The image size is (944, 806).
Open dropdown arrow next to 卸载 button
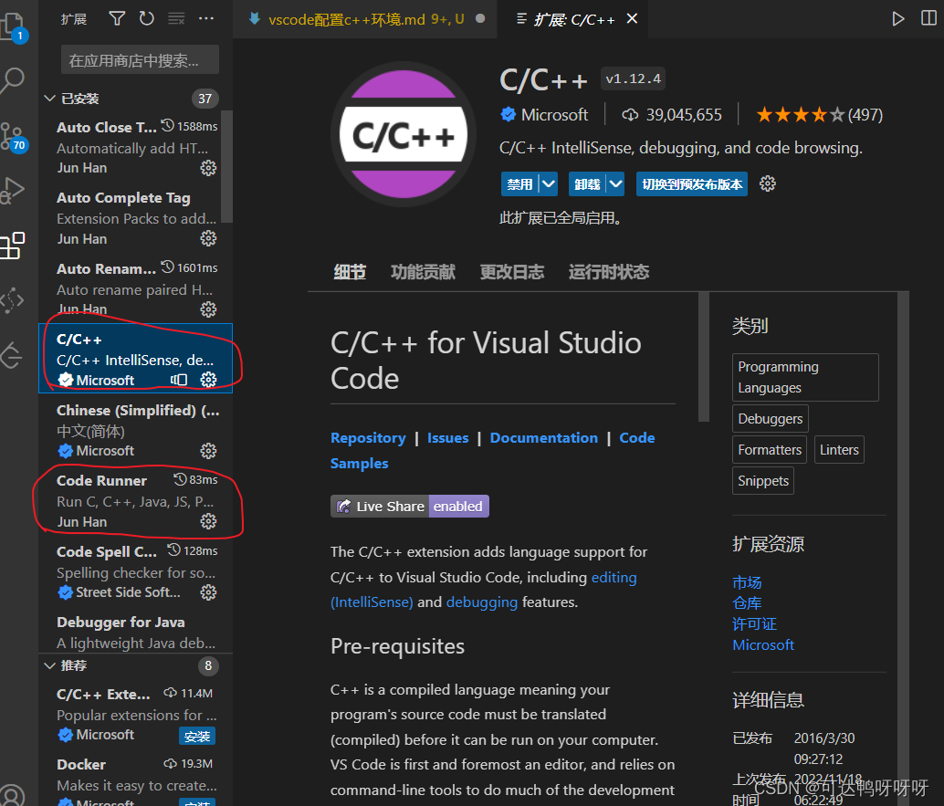615,183
